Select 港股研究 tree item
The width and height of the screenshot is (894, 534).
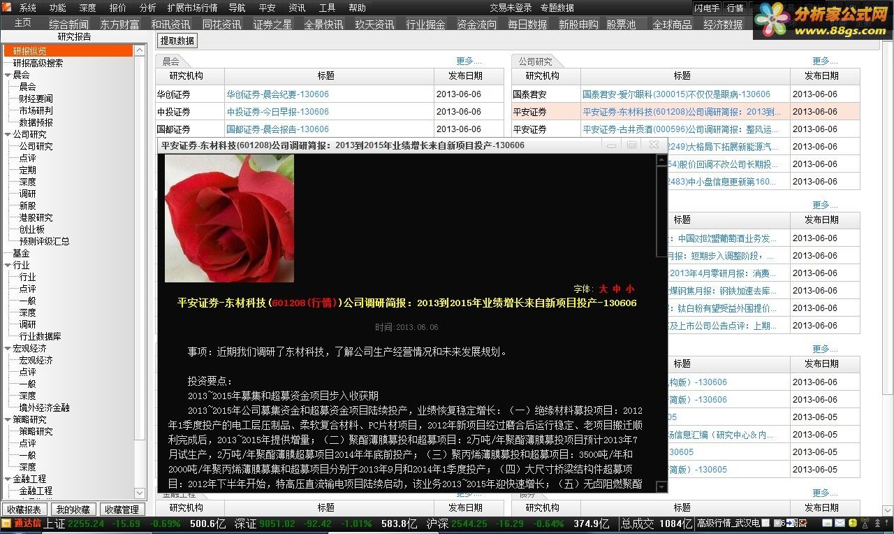pos(36,217)
